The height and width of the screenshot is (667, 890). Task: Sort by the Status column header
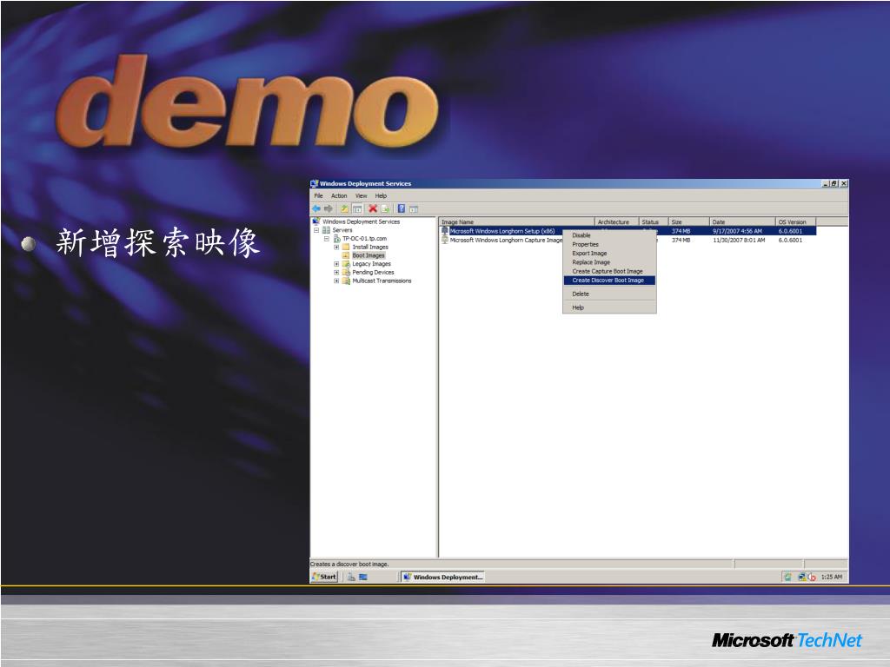click(x=654, y=221)
